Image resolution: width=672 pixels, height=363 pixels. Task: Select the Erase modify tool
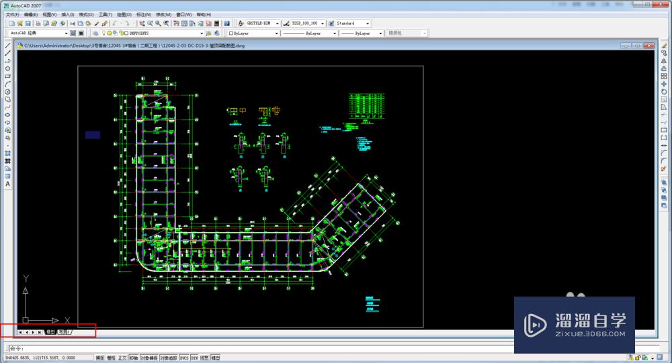[664, 46]
